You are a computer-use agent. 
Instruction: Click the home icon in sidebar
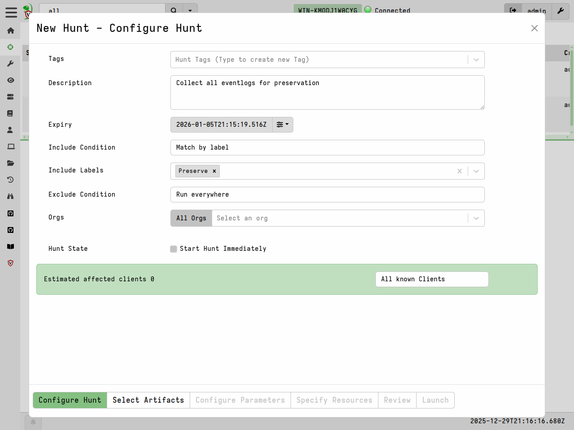click(10, 30)
